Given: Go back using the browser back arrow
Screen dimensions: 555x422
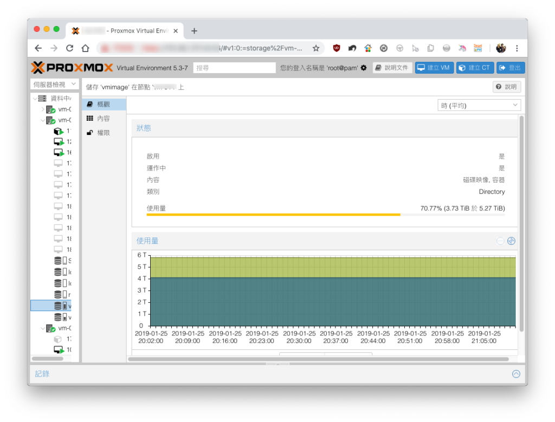Looking at the screenshot, I should pyautogui.click(x=38, y=48).
